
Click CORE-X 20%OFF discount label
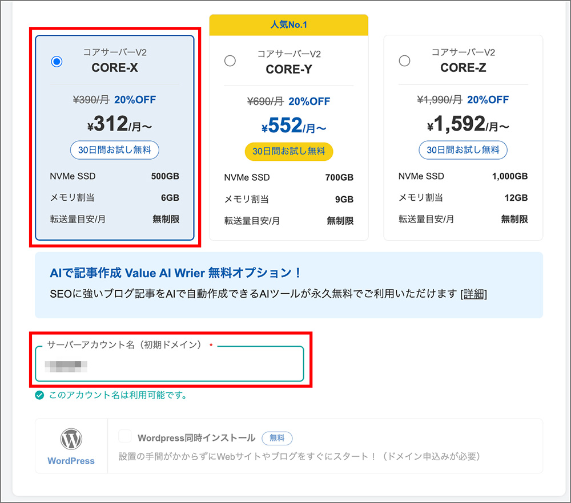pyautogui.click(x=135, y=100)
